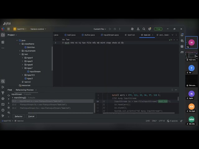The height and width of the screenshot is (149, 199).
Task: Open the Maven tool window
Action: click(x=182, y=52)
